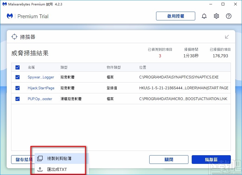Open the Hijack.StartPage threat details link

(41, 88)
